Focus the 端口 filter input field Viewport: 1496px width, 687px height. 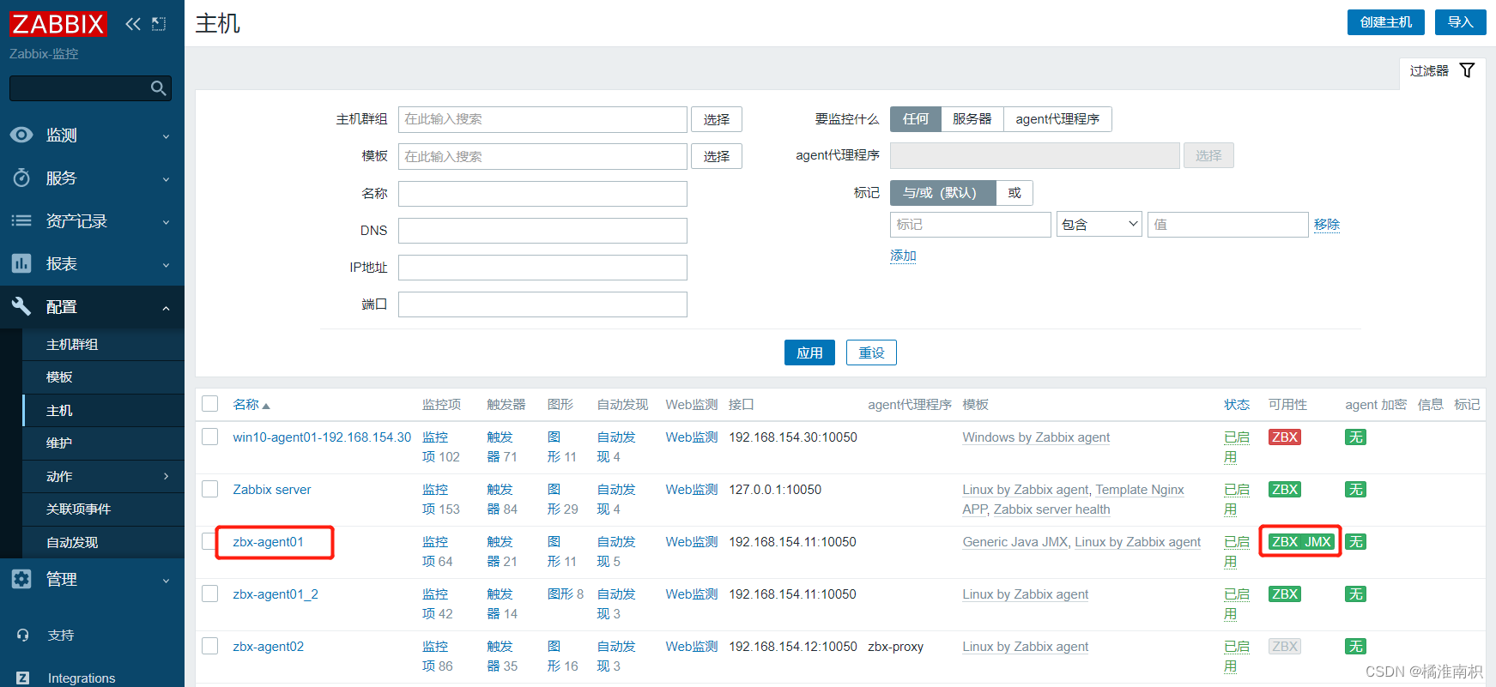point(542,304)
